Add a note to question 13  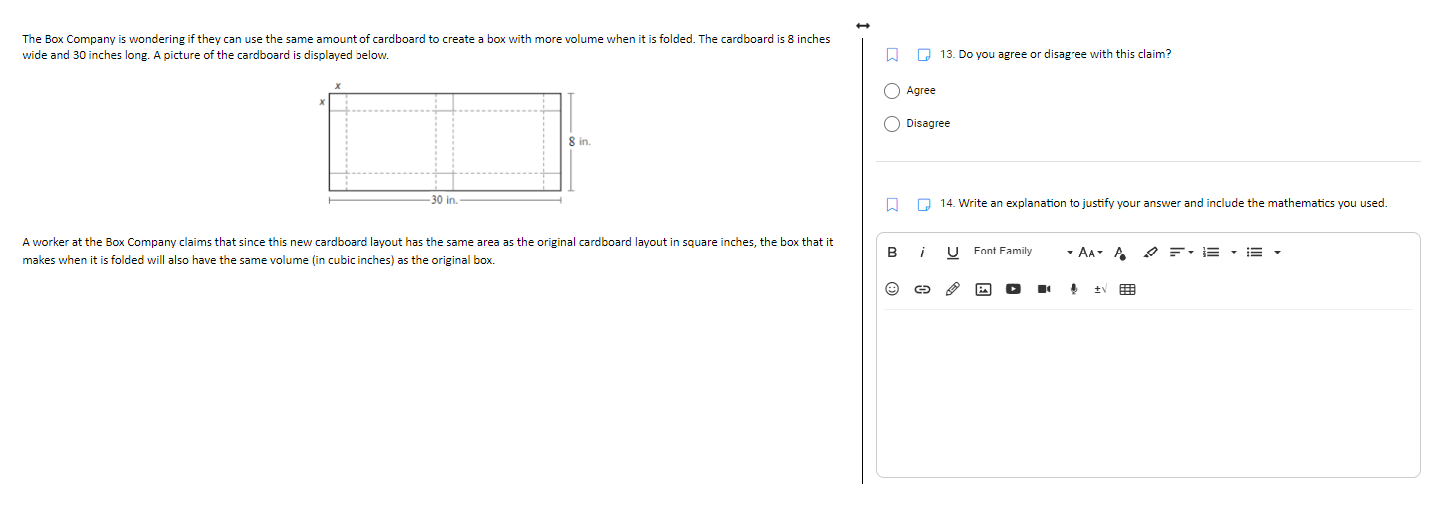point(925,54)
